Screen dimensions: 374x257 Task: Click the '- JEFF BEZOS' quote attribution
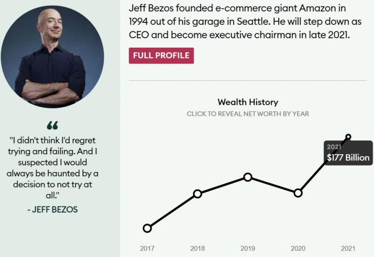click(x=52, y=209)
